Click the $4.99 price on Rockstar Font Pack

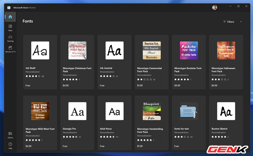177,85
